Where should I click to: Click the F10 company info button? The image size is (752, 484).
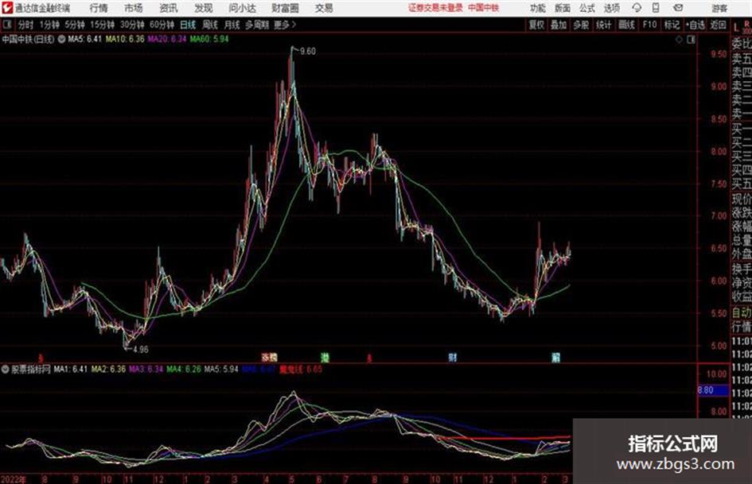(x=650, y=25)
